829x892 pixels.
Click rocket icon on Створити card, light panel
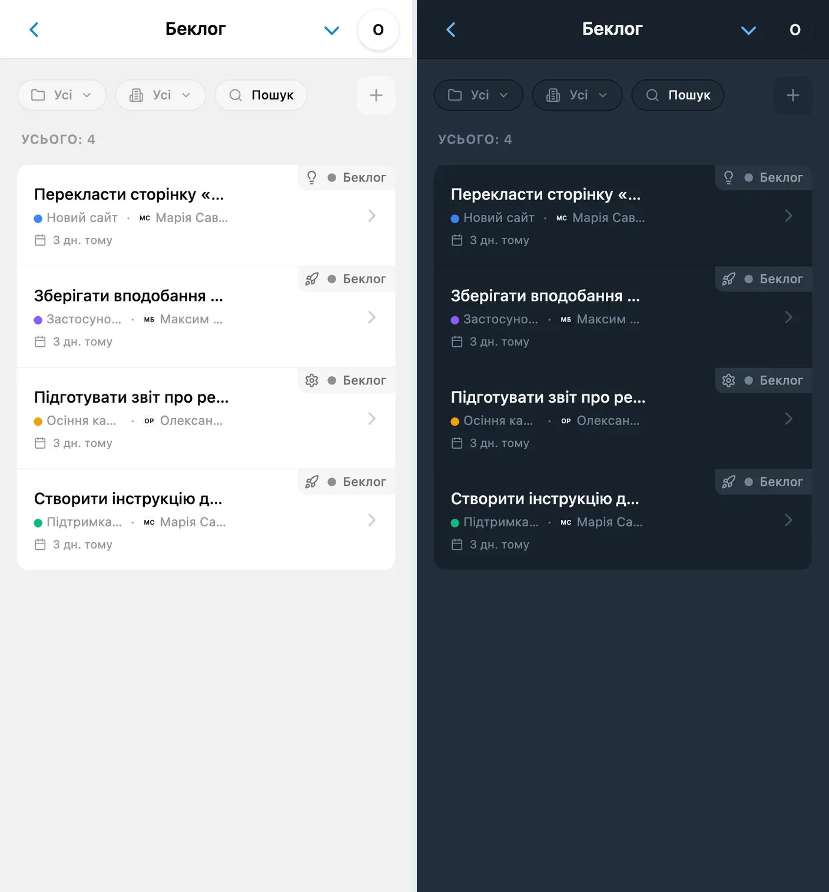[x=312, y=482]
